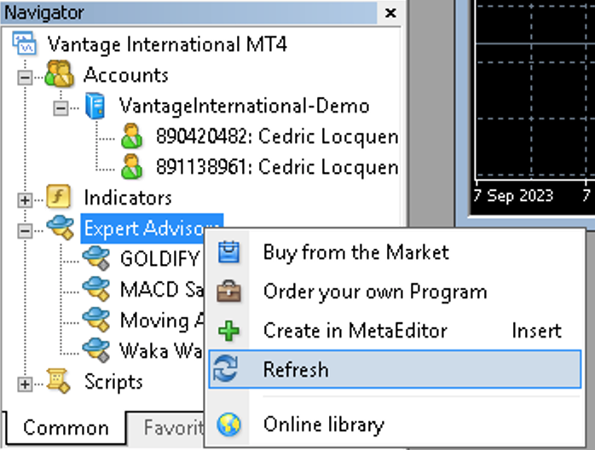Collapse the VantageInternational-Demo node

(61, 108)
